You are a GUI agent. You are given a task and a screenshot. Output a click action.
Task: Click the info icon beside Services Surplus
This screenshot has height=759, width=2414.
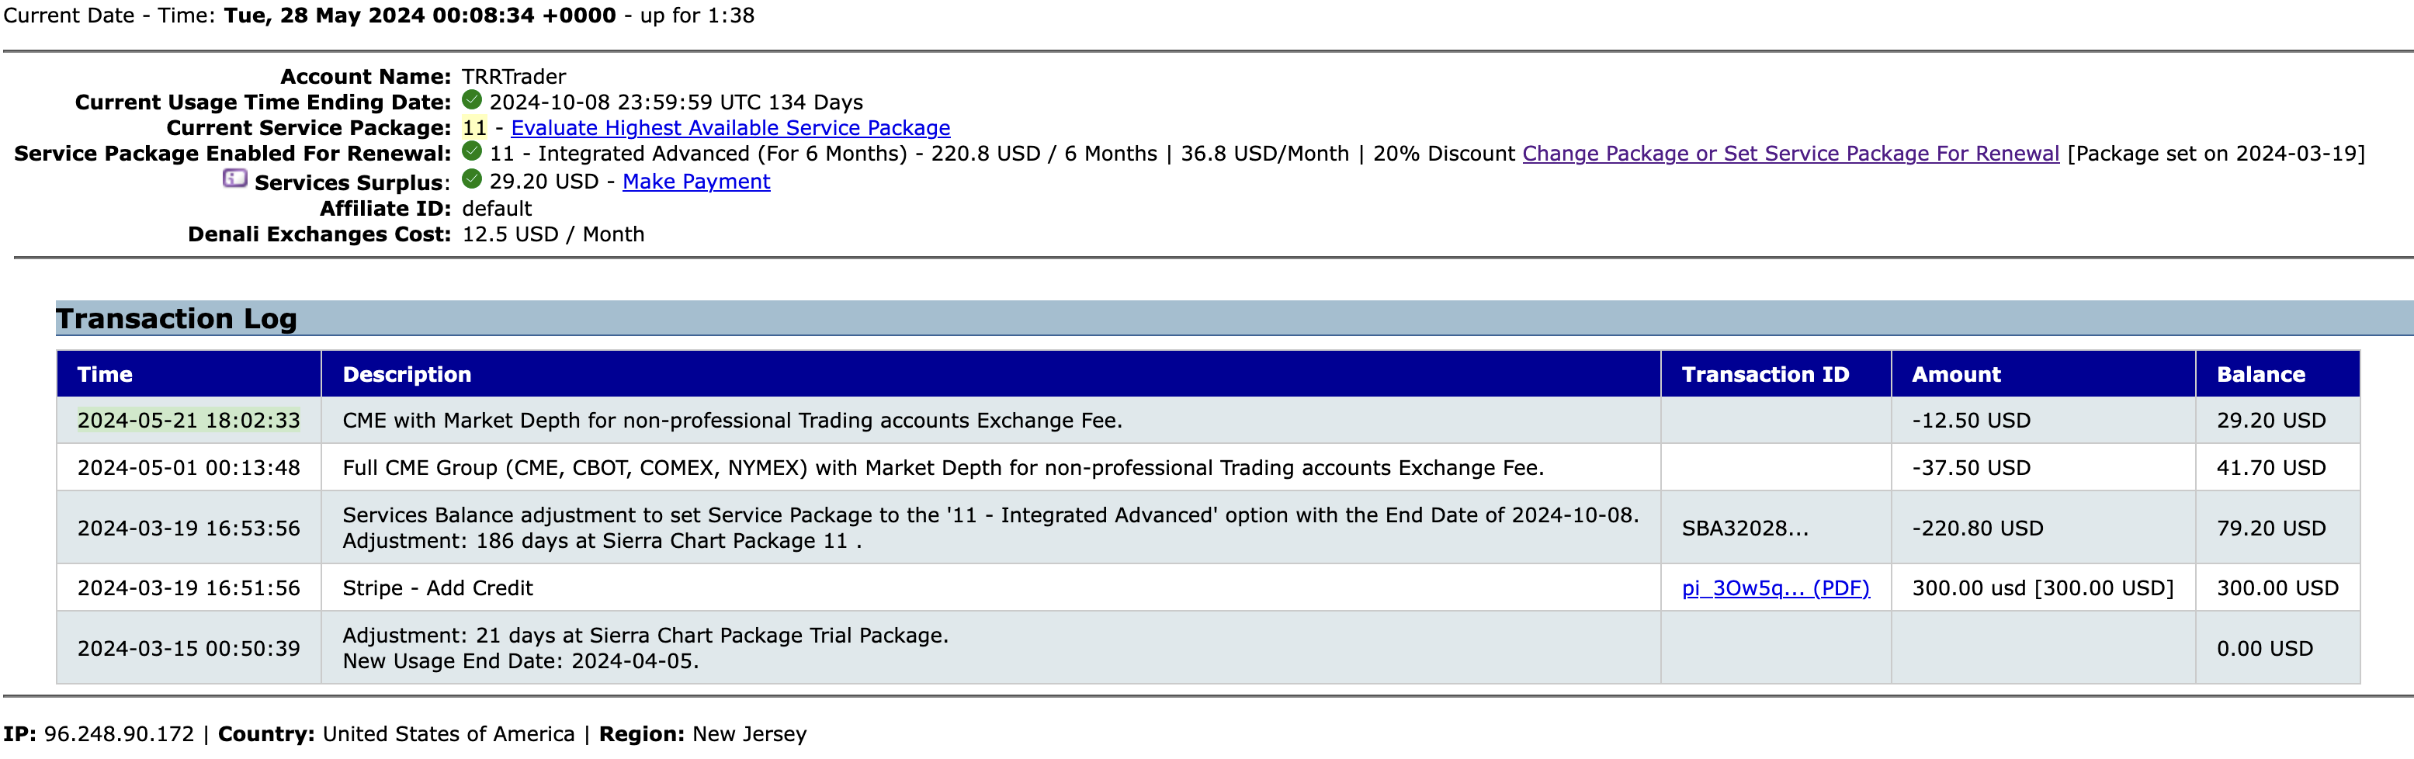(234, 178)
